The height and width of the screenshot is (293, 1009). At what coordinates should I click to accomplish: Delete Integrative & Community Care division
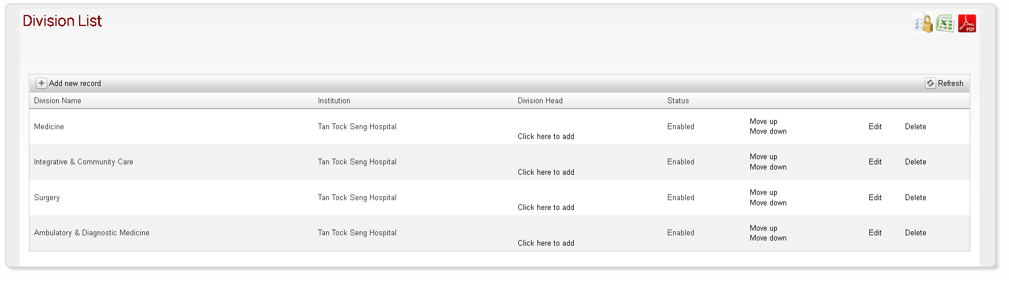pos(915,162)
